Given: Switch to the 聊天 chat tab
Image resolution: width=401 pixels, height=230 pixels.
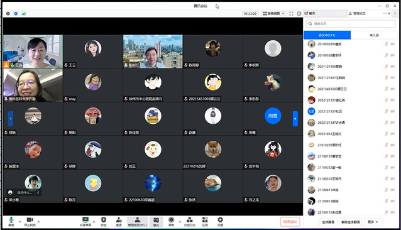Looking at the screenshot, I should click(x=325, y=13).
